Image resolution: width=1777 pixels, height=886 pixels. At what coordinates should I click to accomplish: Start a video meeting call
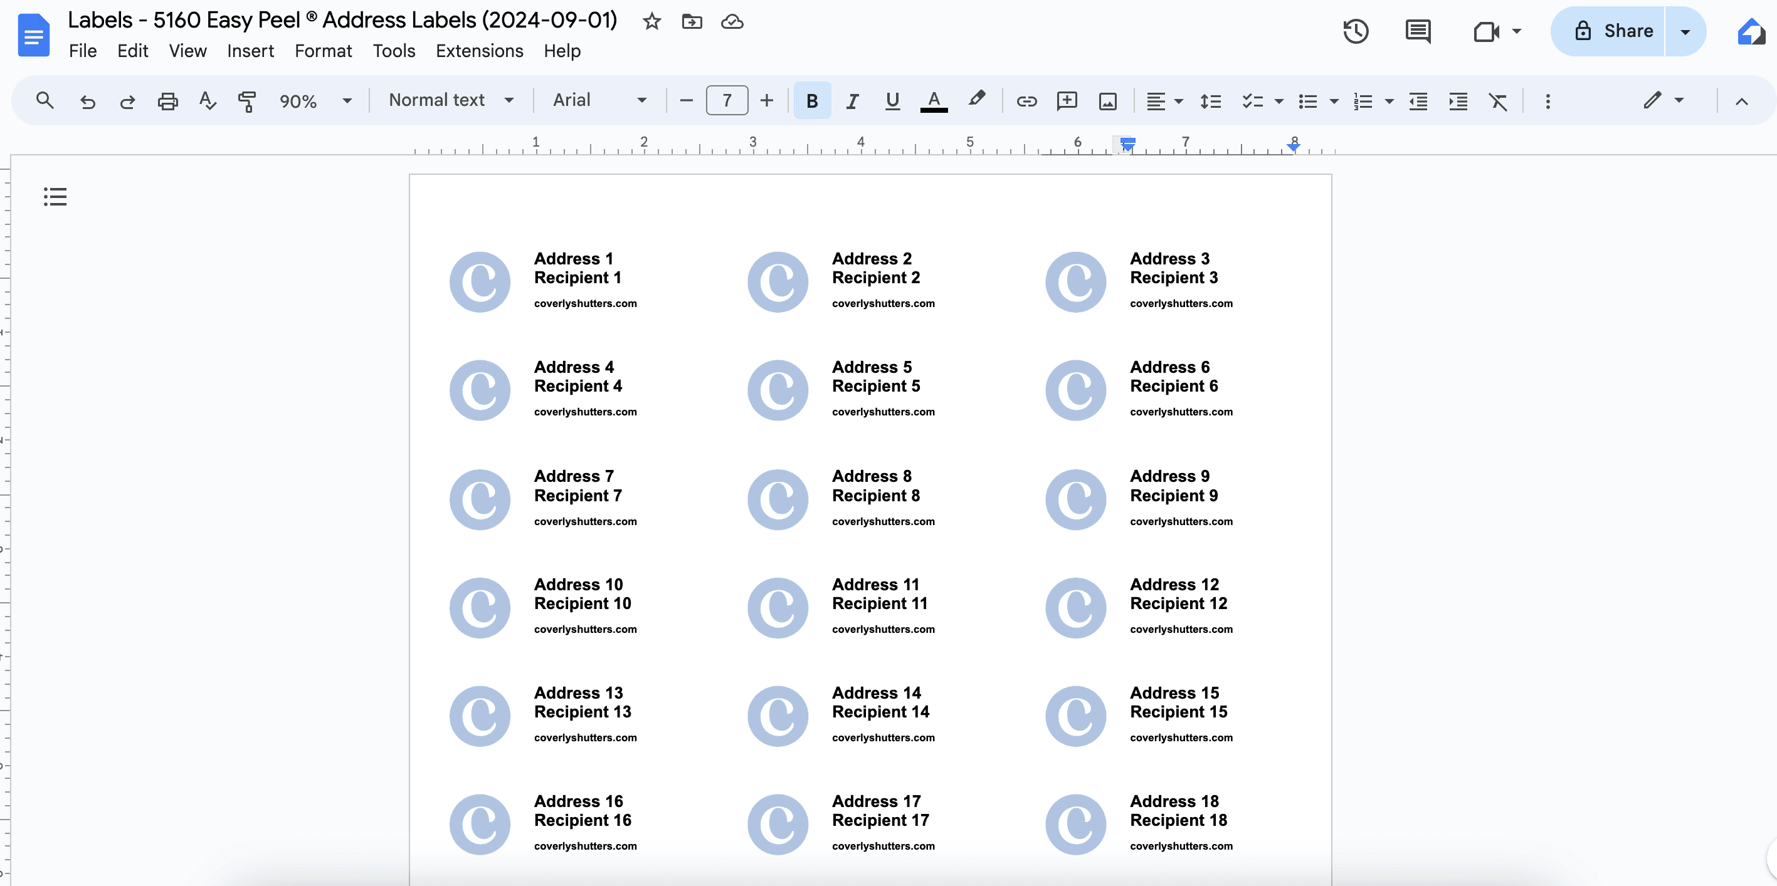(x=1487, y=31)
